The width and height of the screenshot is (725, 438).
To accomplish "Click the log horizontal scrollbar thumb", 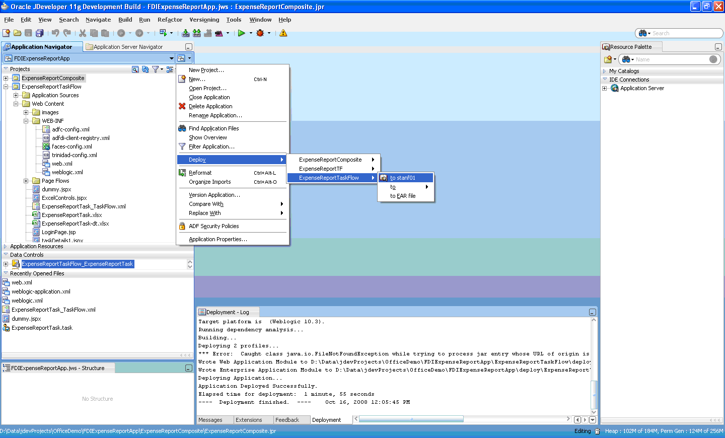I will click(x=411, y=419).
